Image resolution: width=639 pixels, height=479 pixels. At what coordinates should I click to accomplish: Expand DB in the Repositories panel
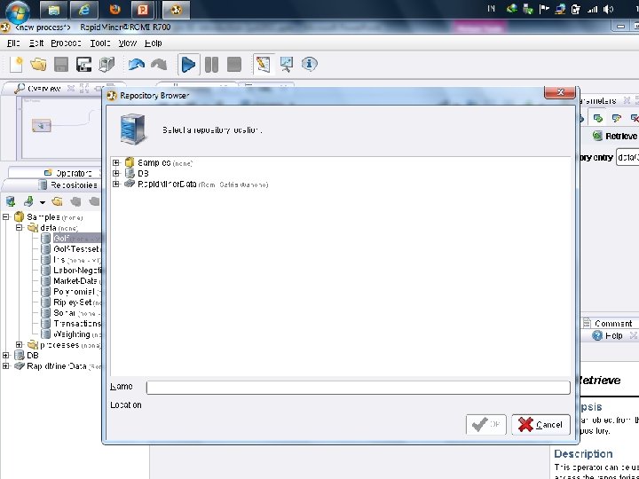click(x=5, y=356)
